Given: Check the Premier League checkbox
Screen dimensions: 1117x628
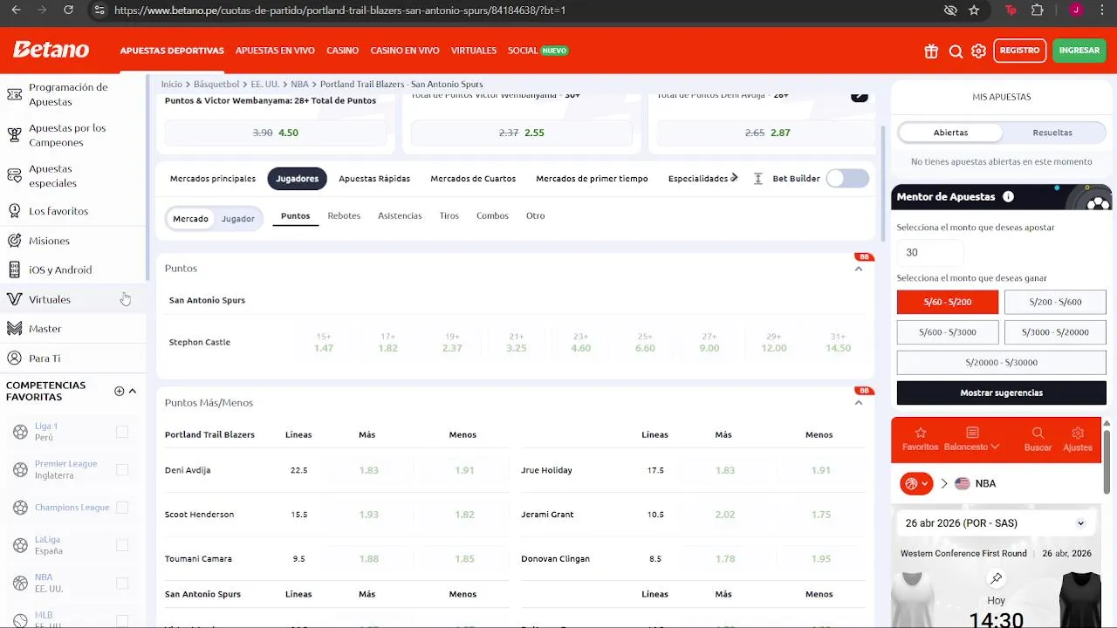Looking at the screenshot, I should coord(122,469).
